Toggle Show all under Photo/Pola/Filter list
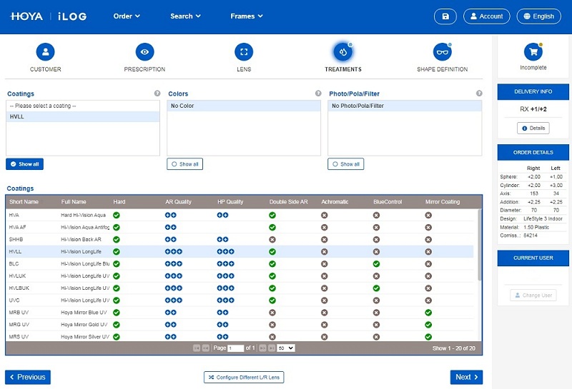 [346, 164]
